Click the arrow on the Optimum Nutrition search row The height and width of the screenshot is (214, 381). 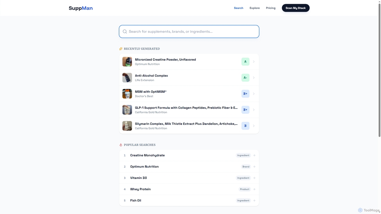(x=254, y=167)
